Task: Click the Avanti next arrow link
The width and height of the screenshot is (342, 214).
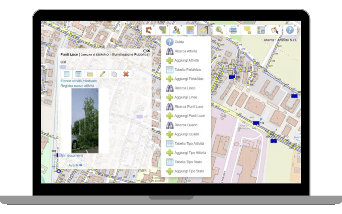Action: 75,165
